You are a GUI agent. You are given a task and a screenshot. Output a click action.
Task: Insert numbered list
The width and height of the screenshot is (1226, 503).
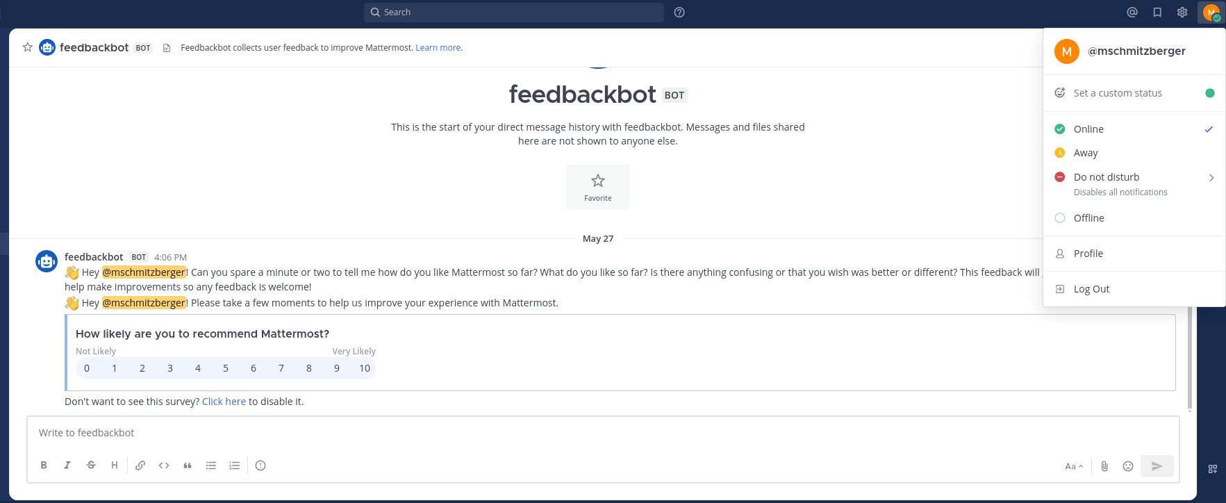pyautogui.click(x=235, y=465)
